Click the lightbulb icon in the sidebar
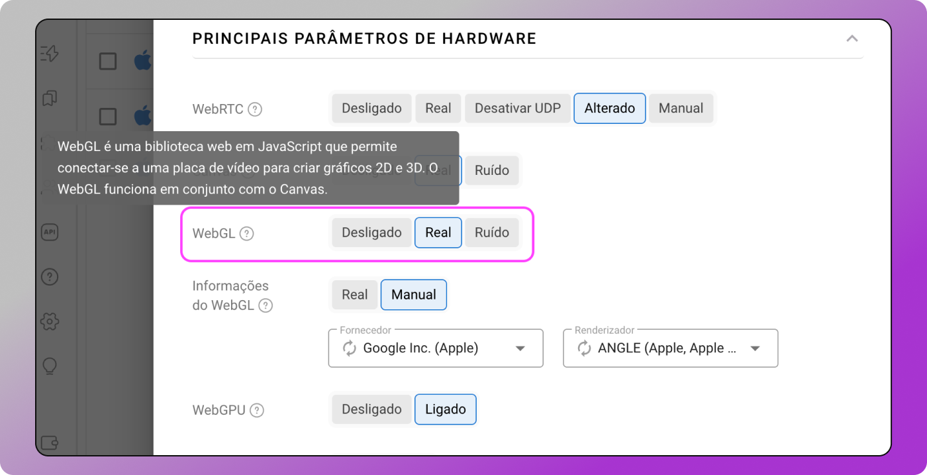Viewport: 927px width, 475px height. [50, 366]
